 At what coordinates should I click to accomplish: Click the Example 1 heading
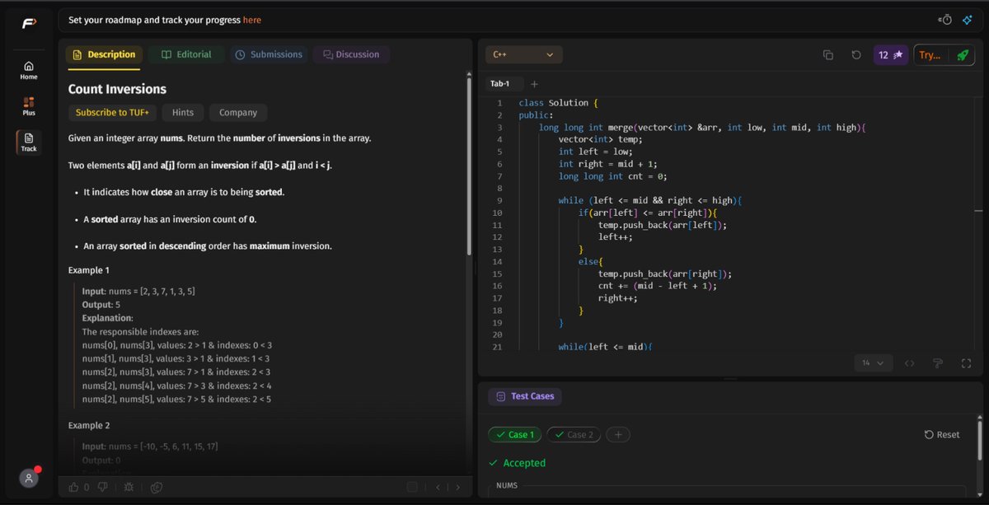88,270
